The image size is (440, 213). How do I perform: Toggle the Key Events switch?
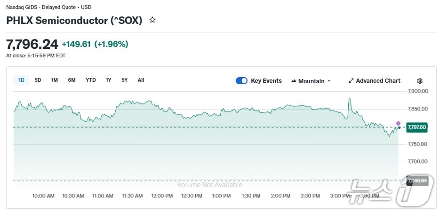pos(241,81)
